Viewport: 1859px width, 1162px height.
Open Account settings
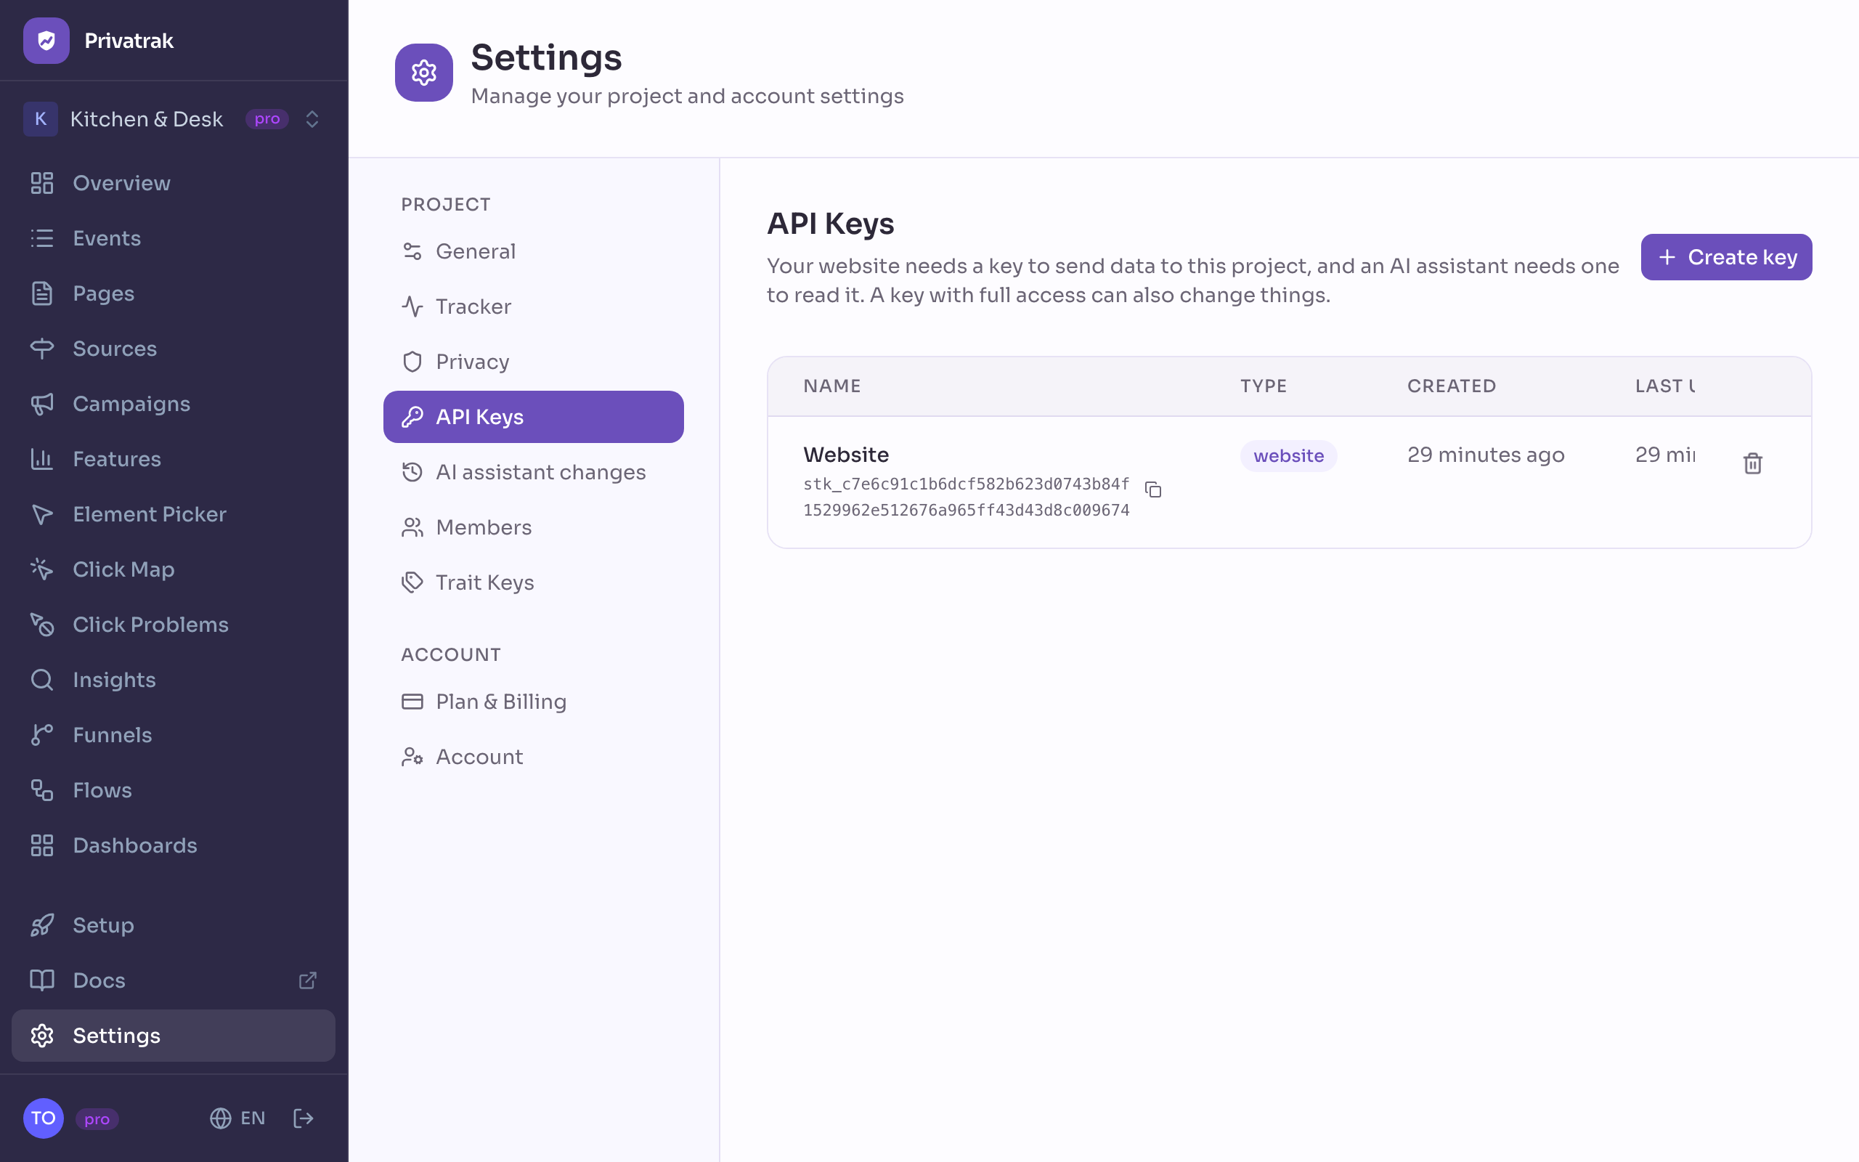[533, 757]
